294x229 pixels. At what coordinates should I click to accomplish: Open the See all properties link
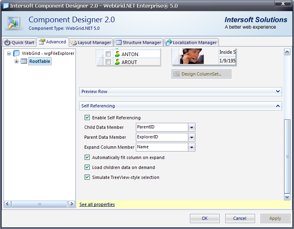(x=97, y=204)
